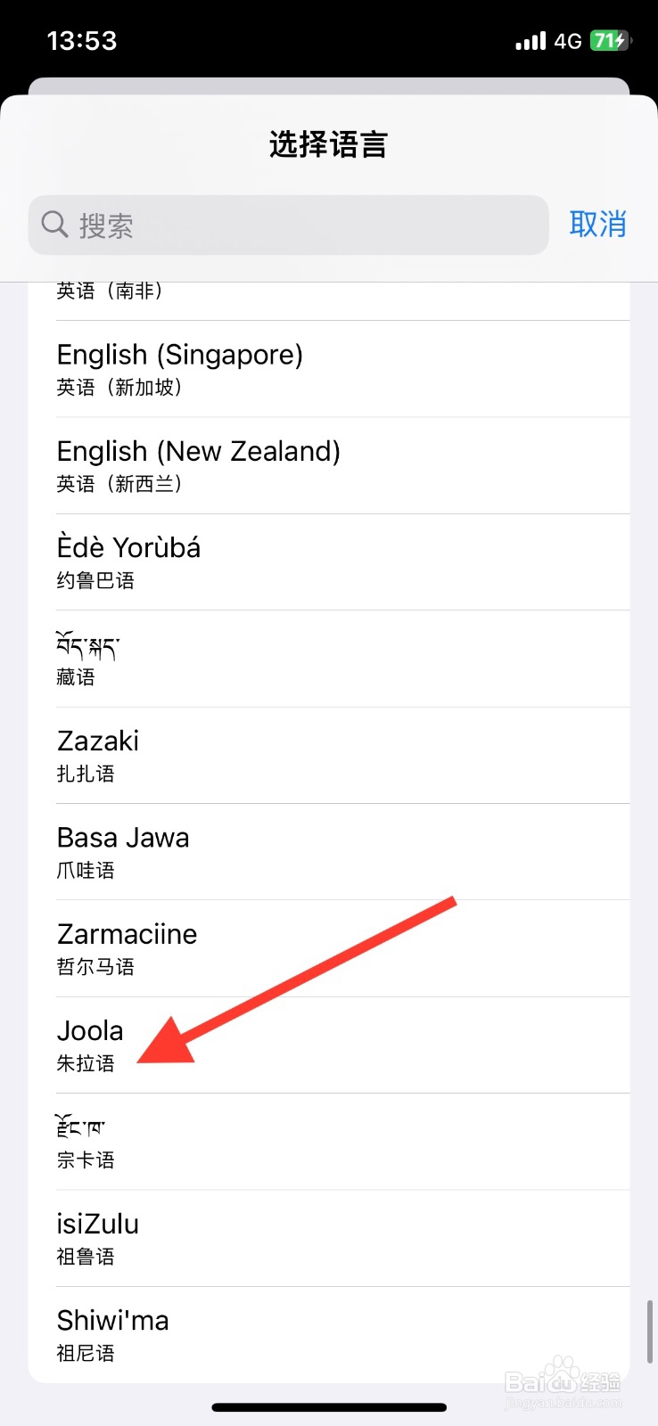Choose the Tibetan 藏语 language row
Screen dimensions: 658x1426
tap(328, 659)
